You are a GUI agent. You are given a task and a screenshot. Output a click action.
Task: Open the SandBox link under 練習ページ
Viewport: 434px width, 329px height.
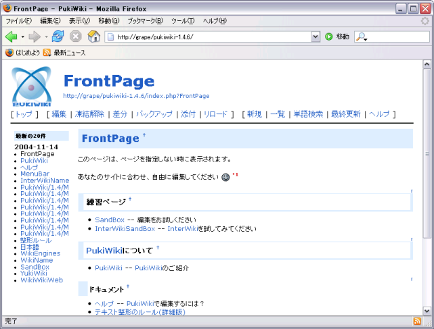pos(109,220)
